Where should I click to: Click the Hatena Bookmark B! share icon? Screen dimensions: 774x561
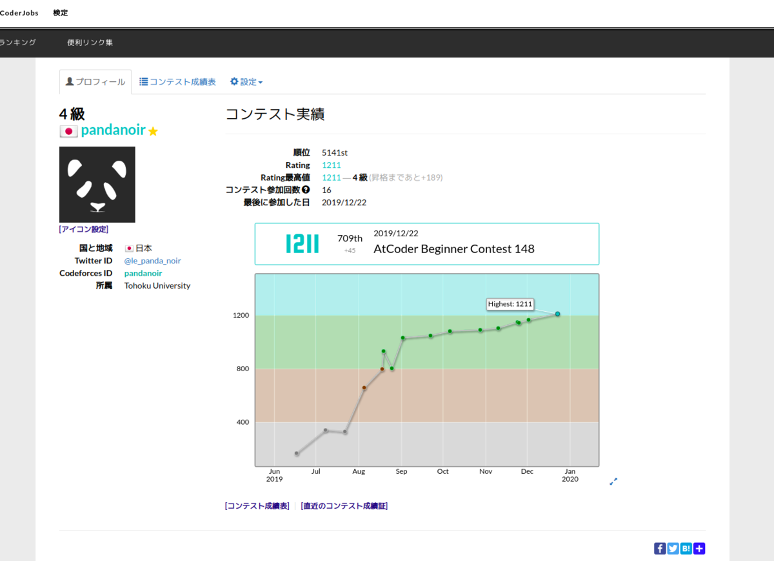pyautogui.click(x=686, y=548)
